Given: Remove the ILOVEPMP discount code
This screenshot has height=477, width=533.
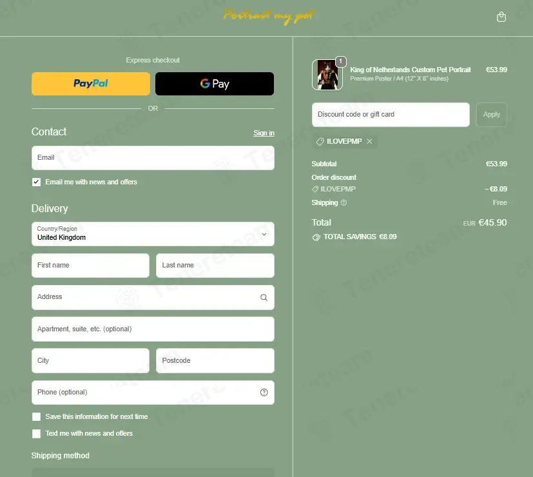Looking at the screenshot, I should point(369,141).
